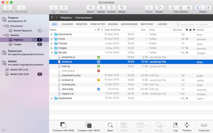Toggle checkbox next to Market Research
The image size is (213, 133).
pyautogui.click(x=45, y=30)
